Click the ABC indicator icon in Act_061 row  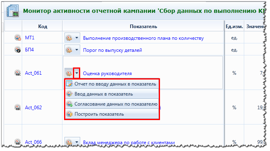(18, 73)
